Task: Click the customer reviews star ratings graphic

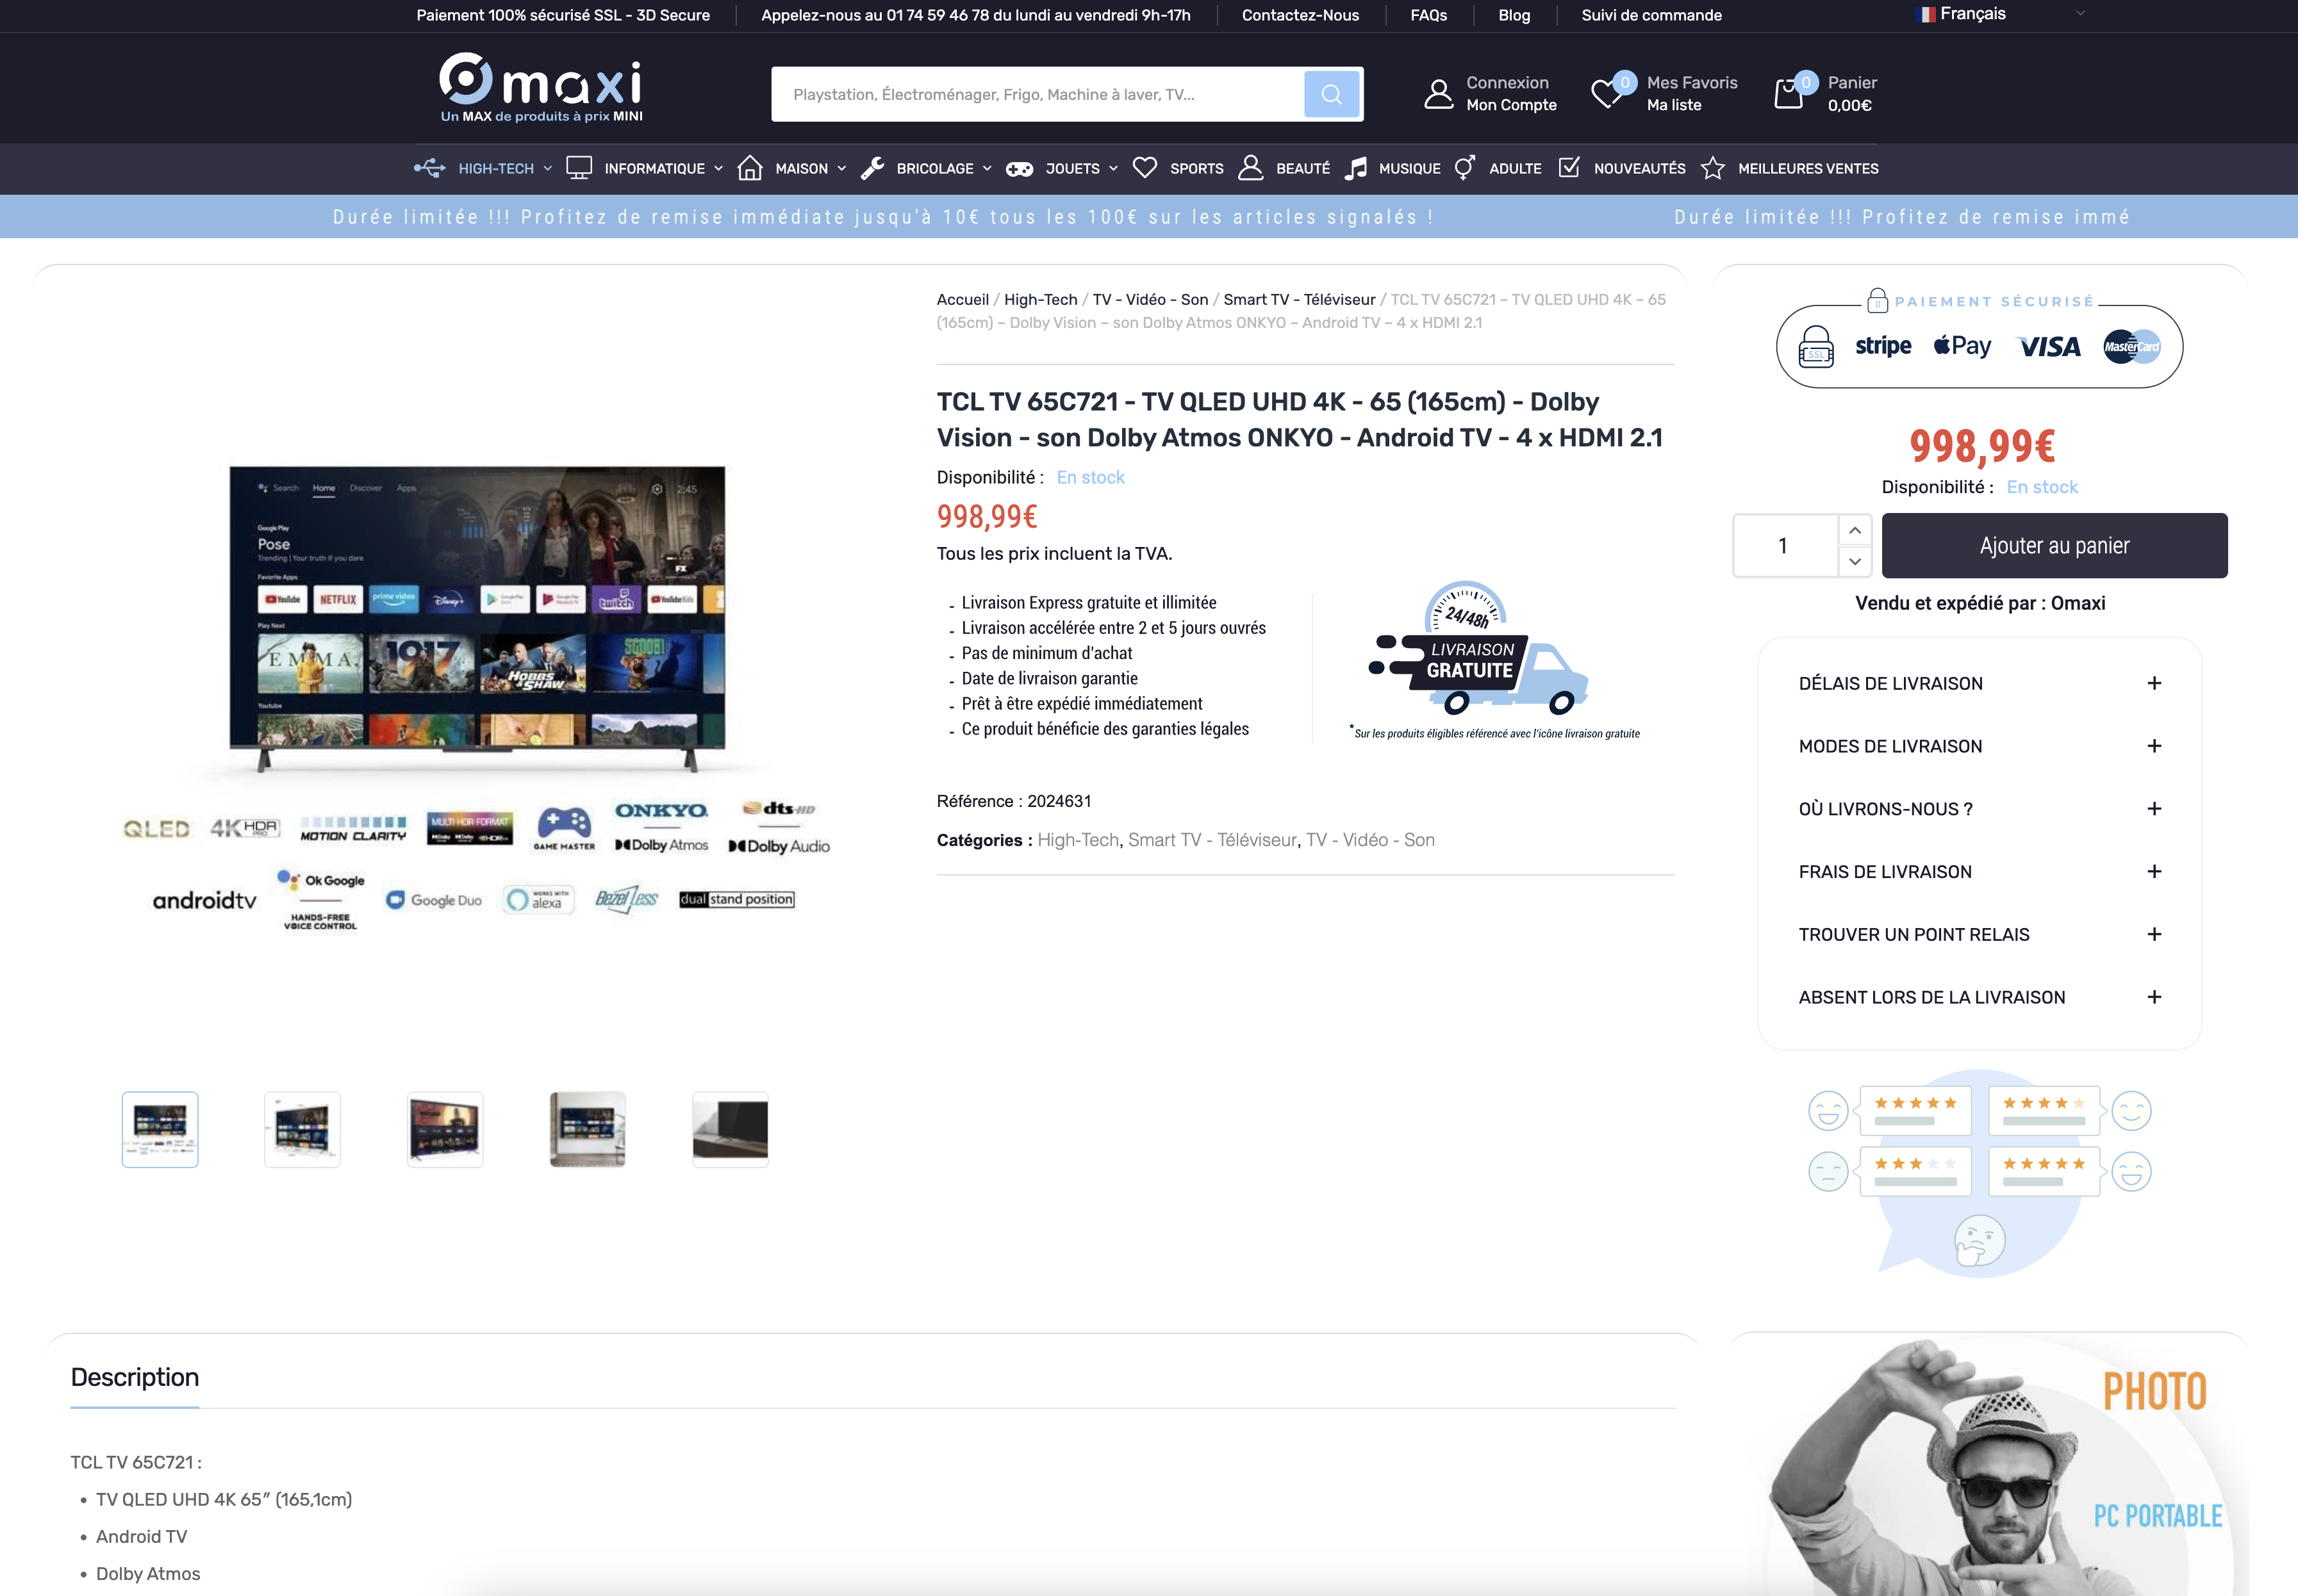Action: 1980,1173
